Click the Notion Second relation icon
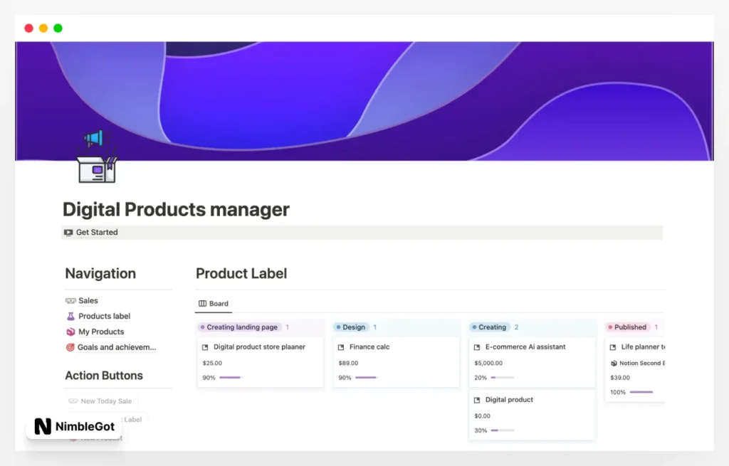This screenshot has height=466, width=729. (x=614, y=364)
